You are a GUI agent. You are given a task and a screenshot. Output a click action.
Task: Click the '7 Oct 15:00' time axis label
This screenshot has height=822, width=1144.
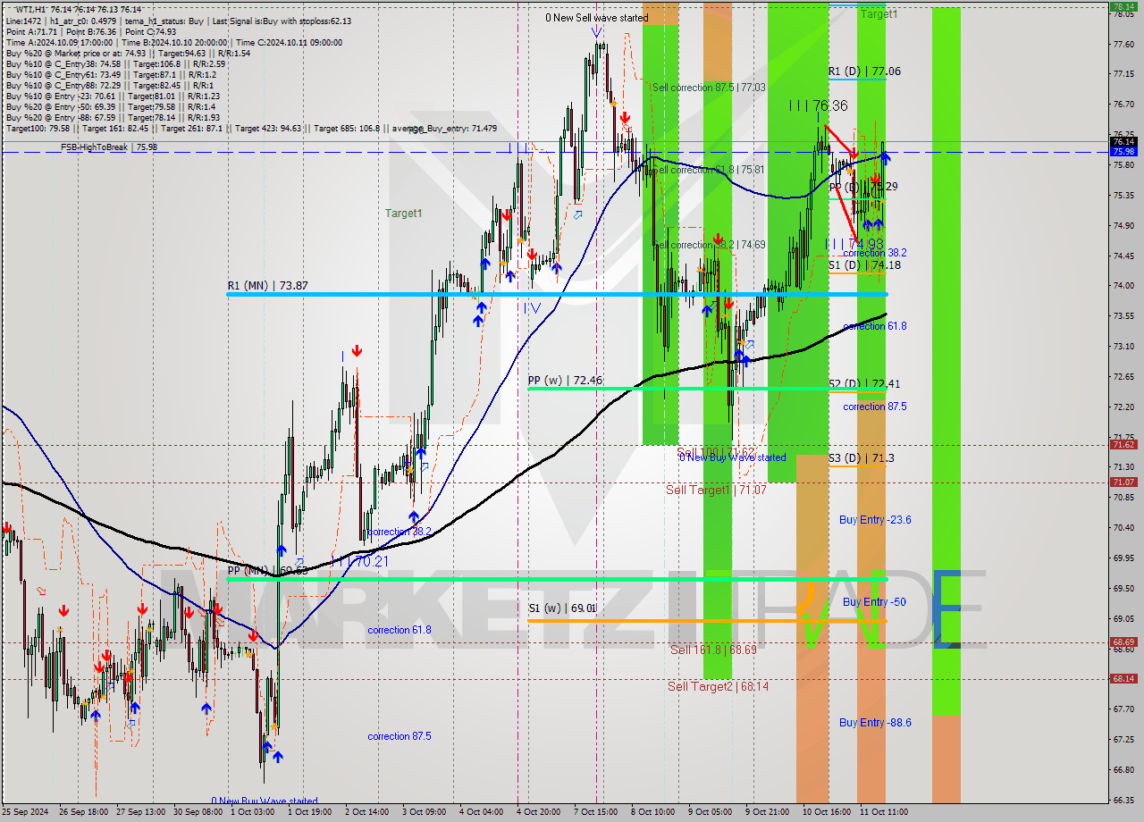597,812
